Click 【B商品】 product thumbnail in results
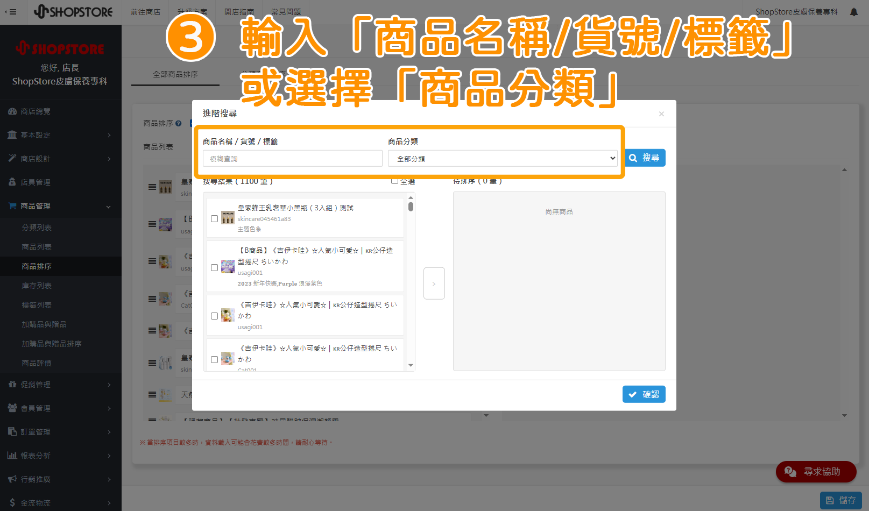Screen dimensions: 869x511 (228, 267)
